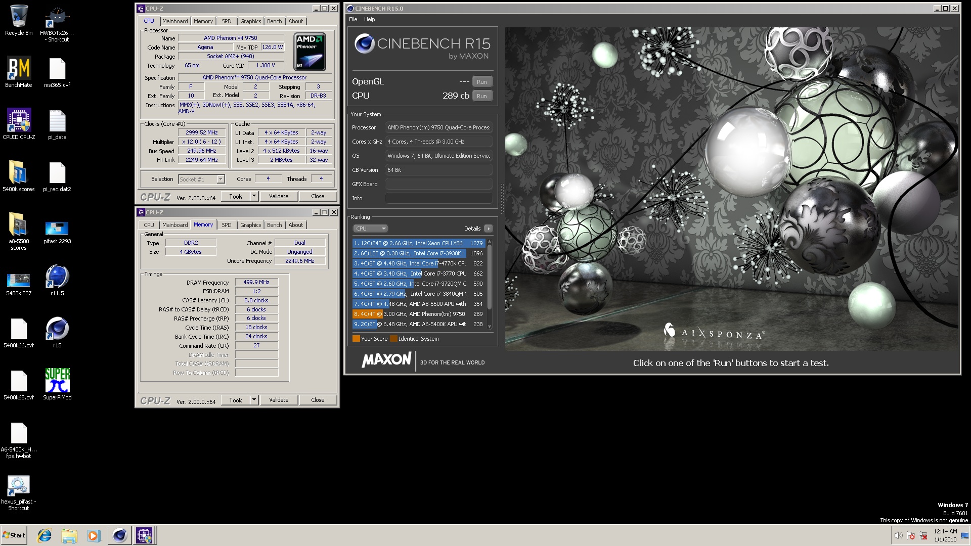971x546 pixels.
Task: Click the GFX Board field
Action: click(438, 184)
